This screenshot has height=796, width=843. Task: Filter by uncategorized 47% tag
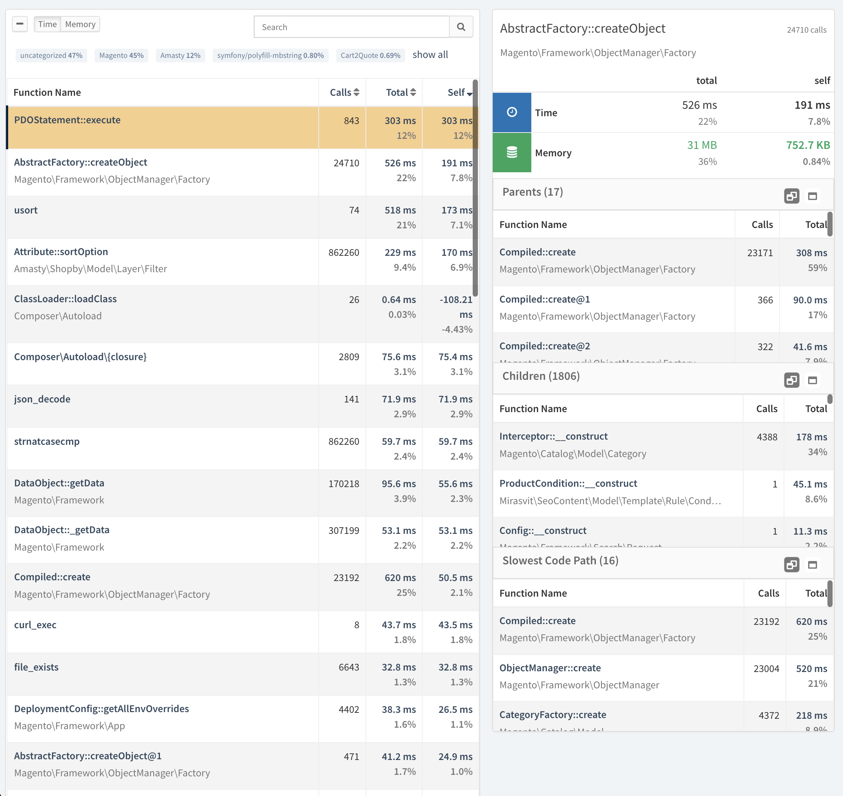click(x=51, y=56)
